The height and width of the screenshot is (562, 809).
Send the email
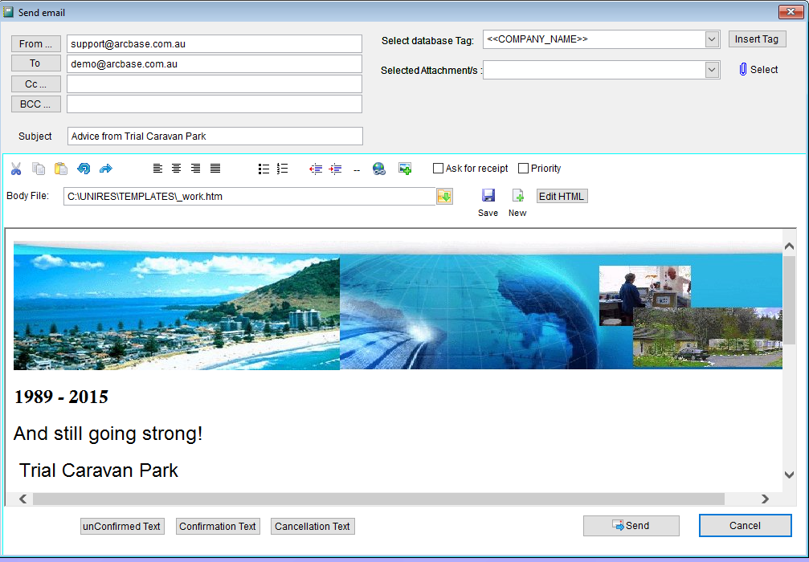631,526
